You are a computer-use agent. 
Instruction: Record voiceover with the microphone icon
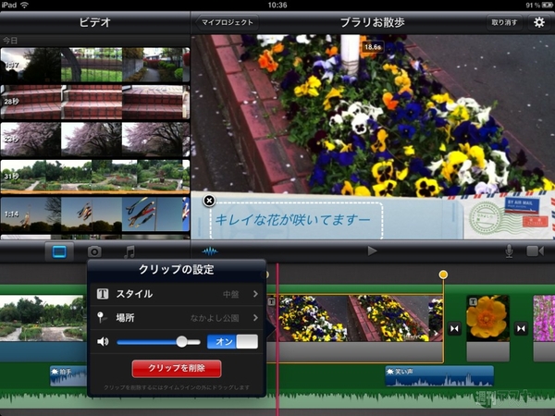(x=509, y=251)
